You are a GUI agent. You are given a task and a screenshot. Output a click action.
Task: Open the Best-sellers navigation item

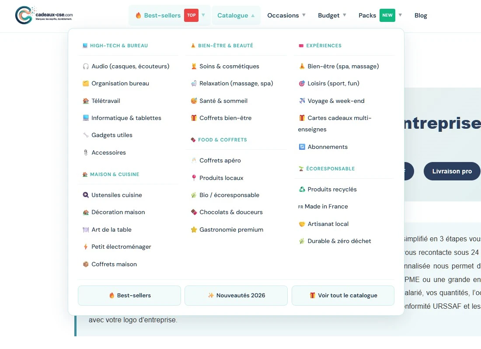[162, 15]
